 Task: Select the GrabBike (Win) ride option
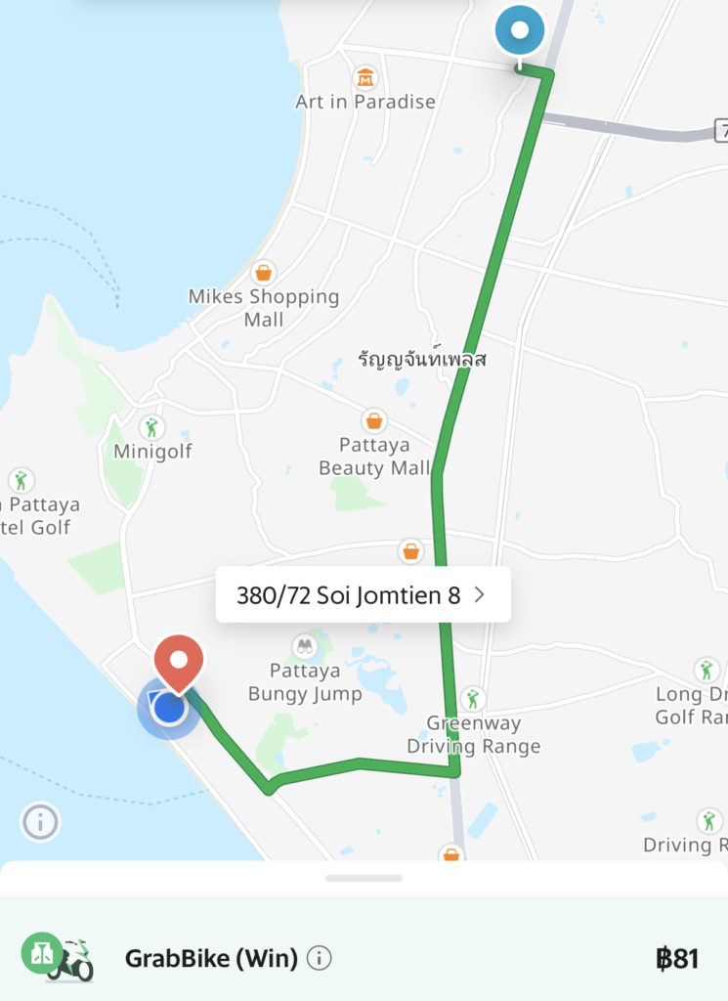[364, 958]
